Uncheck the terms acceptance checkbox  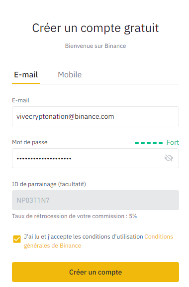tap(17, 239)
